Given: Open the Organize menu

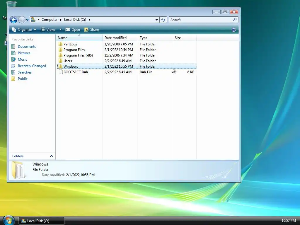Looking at the screenshot, I should pos(24,30).
